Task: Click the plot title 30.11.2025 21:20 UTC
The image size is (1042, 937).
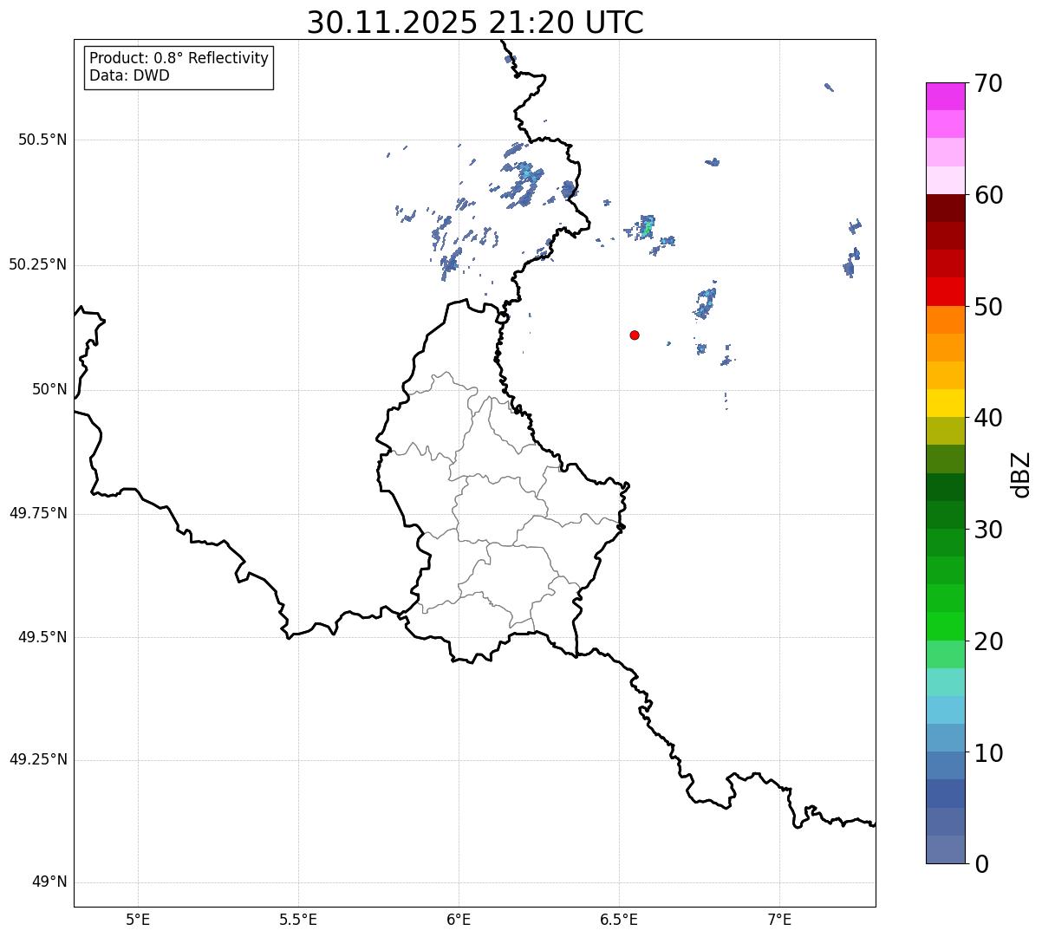Action: (475, 23)
